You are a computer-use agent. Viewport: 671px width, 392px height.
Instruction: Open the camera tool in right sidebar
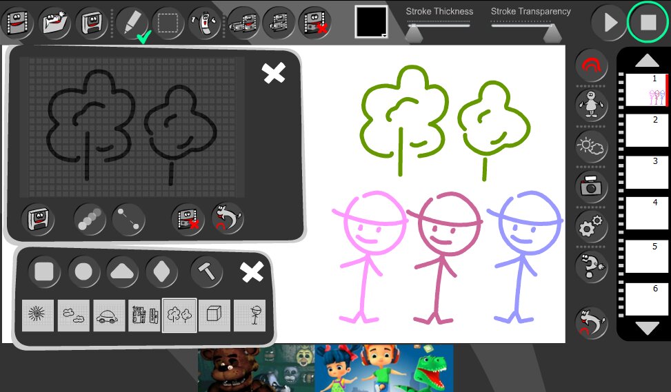(x=591, y=185)
